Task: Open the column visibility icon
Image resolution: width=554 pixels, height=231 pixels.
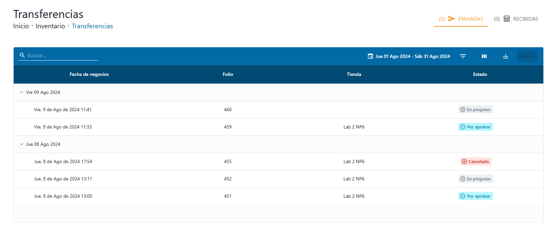Action: point(484,56)
